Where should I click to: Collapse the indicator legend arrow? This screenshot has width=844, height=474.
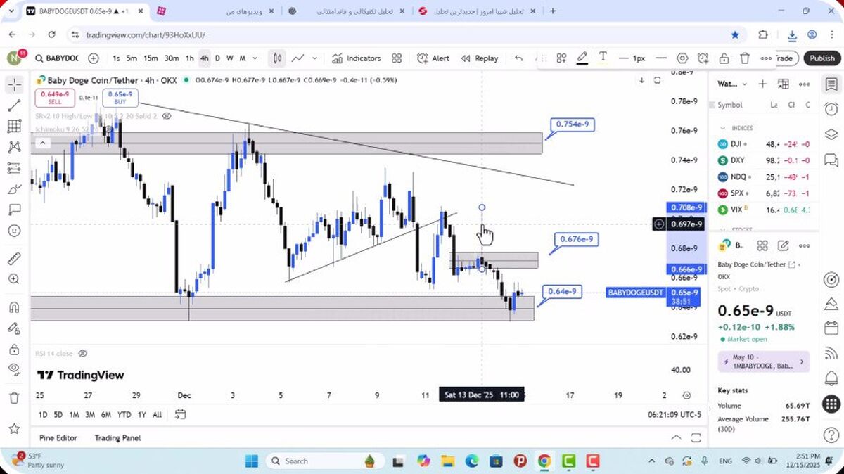[42, 143]
